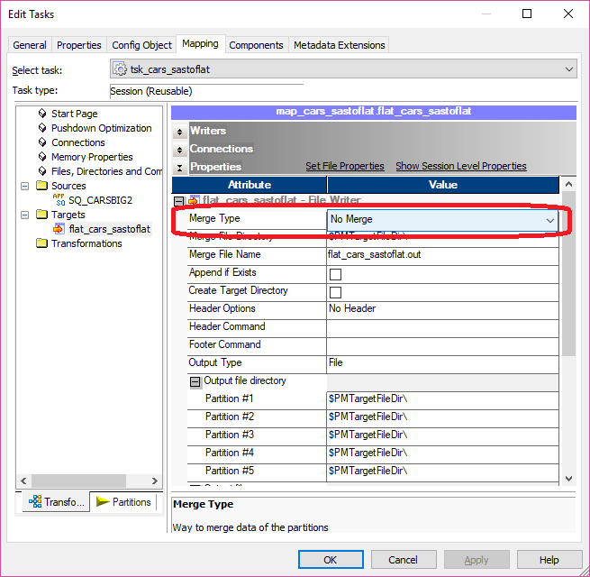Click the Start Page diamond icon
Screen dimensions: 590x577
42,114
